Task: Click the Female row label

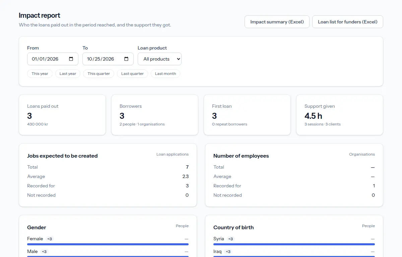Action: (x=35, y=239)
